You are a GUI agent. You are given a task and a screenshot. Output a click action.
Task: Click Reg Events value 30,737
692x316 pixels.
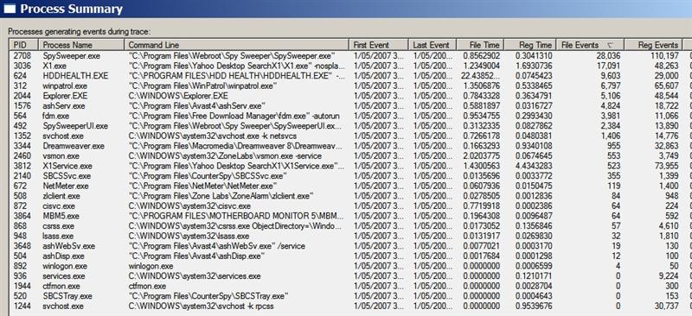[666, 306]
